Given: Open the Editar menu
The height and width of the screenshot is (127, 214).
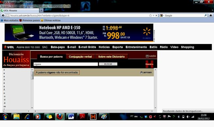Looking at the screenshot, I should pyautogui.click(x=14, y=6).
